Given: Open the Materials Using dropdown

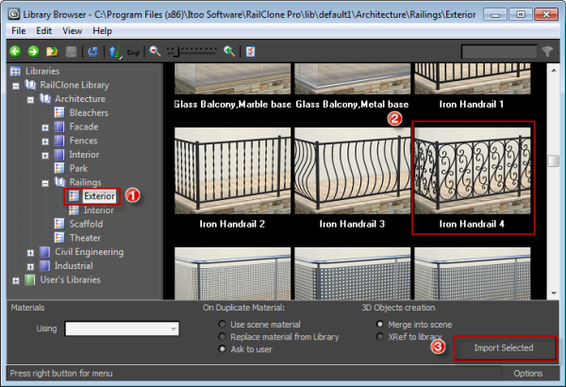Looking at the screenshot, I should coord(122,328).
